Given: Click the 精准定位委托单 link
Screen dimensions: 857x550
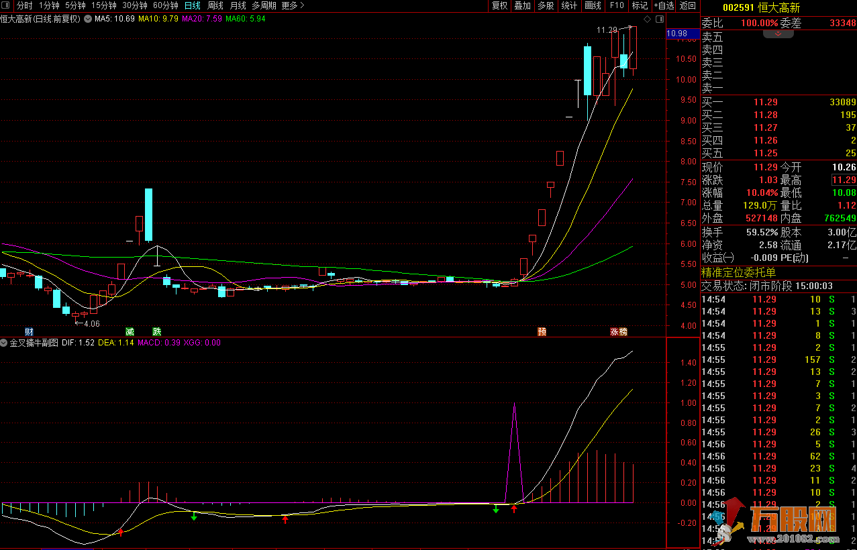Looking at the screenshot, I should tap(738, 272).
